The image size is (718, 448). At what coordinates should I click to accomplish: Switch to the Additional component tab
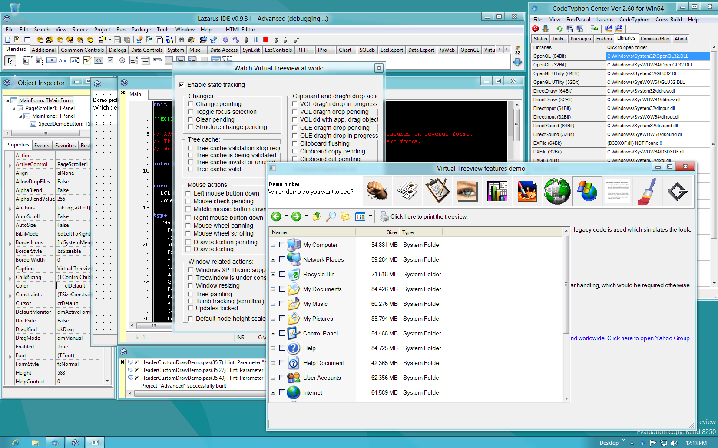[x=43, y=50]
